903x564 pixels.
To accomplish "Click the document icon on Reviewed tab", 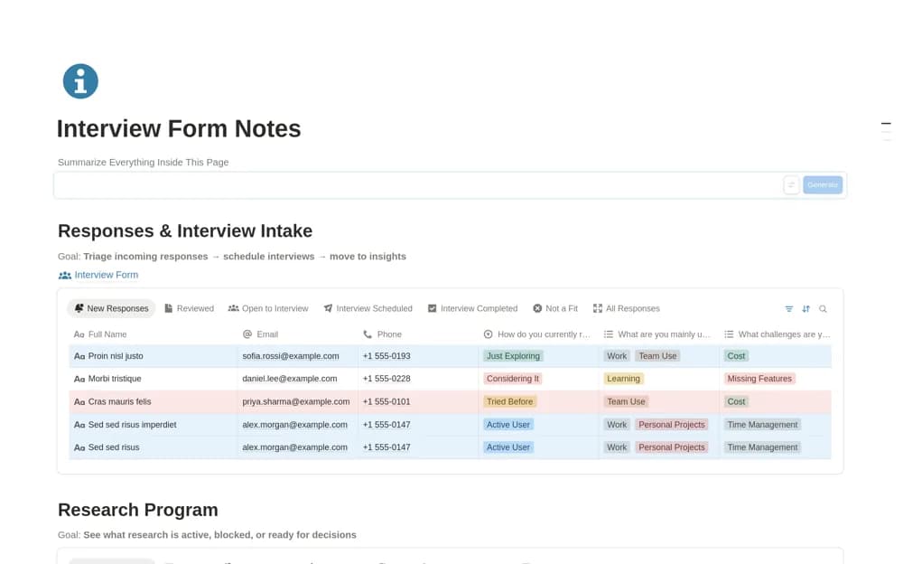I will pos(169,308).
